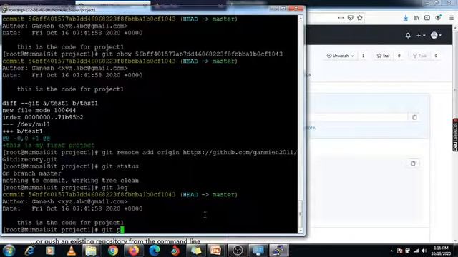Image resolution: width=458 pixels, height=257 pixels.
Task: Open Firefox hamburger menu
Action: [x=452, y=18]
